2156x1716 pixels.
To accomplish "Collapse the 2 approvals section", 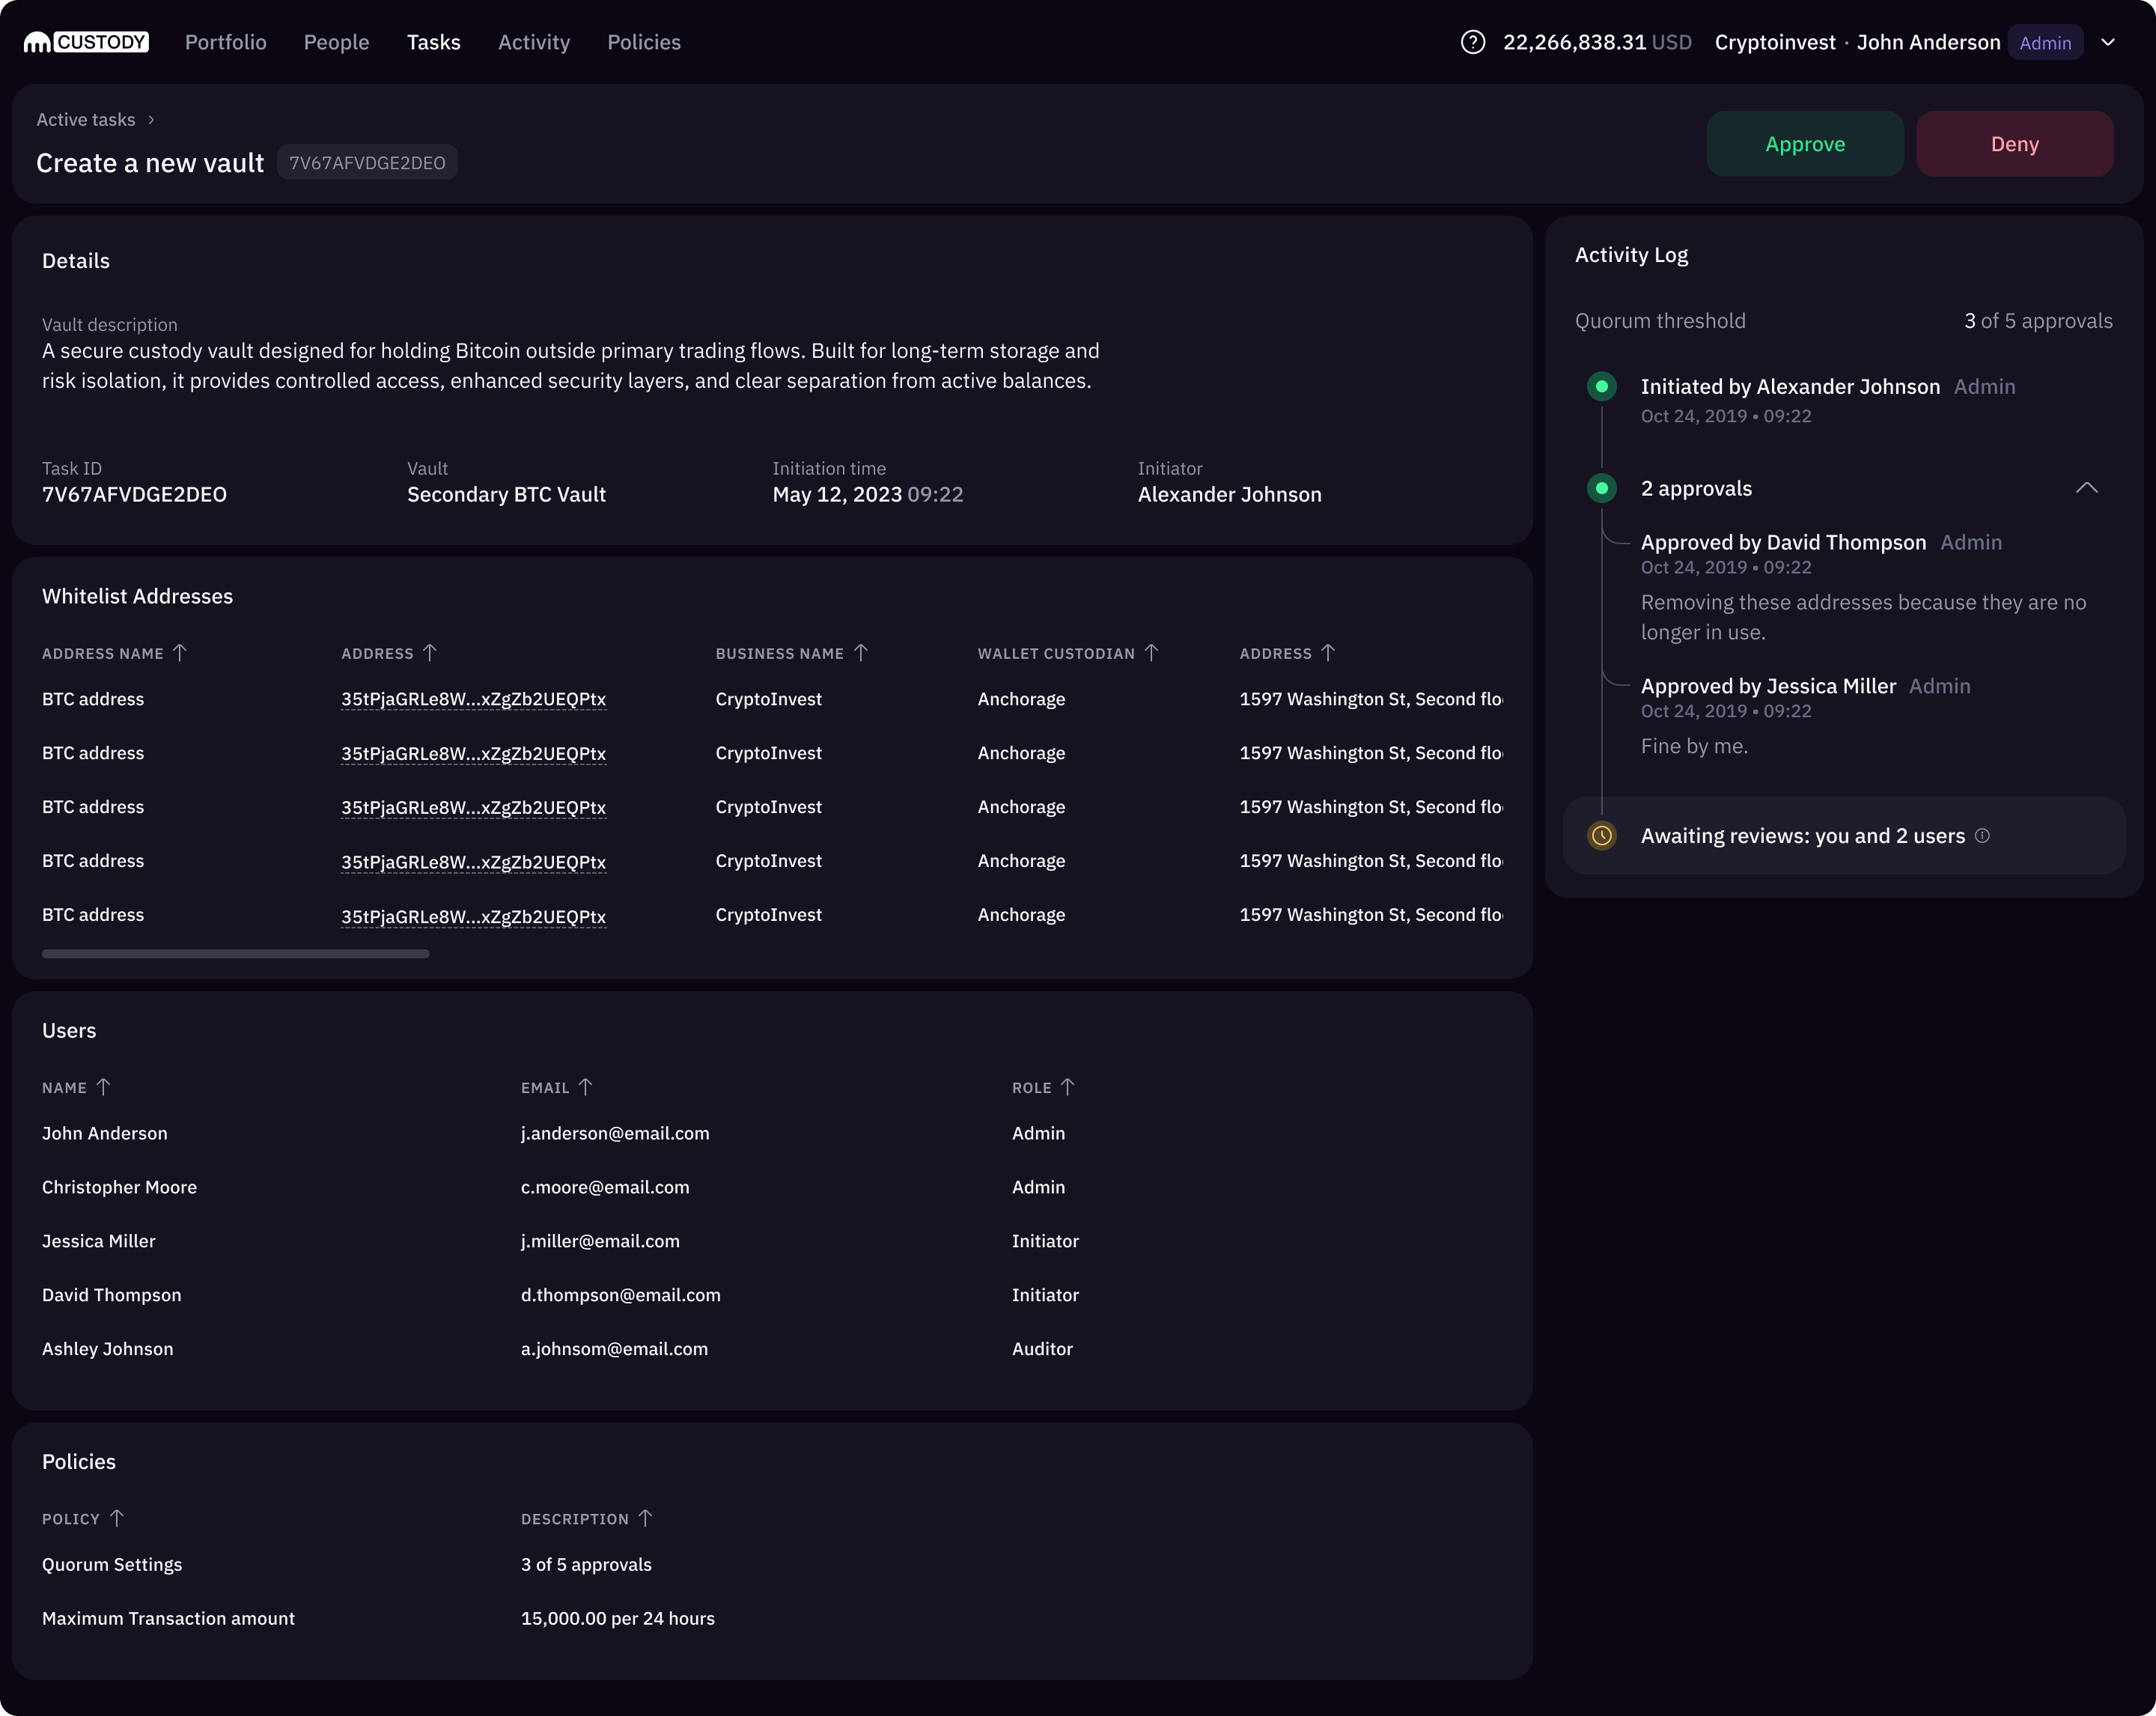I will [2086, 488].
